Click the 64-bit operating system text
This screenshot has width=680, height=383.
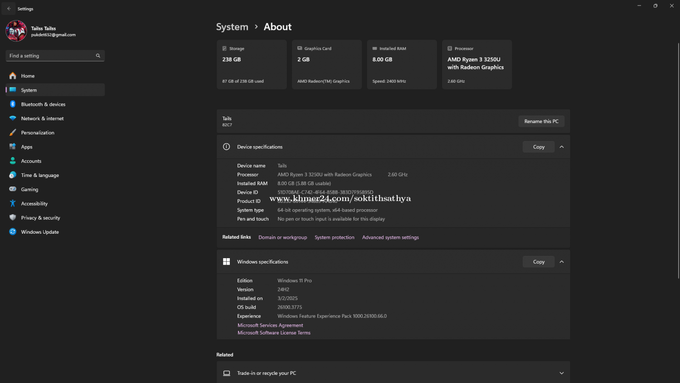coord(327,210)
